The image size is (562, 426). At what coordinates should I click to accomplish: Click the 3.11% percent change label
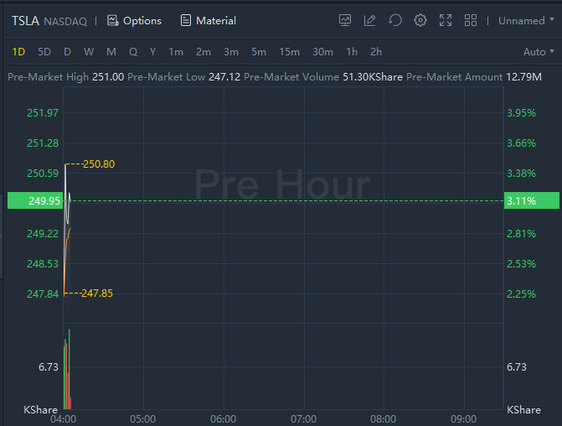(531, 200)
